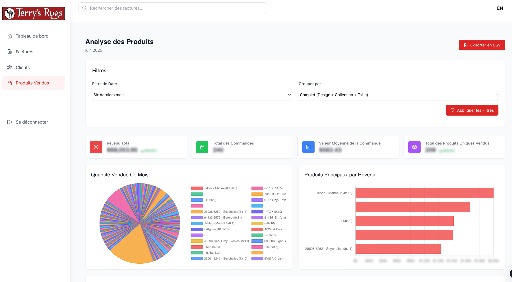The height and width of the screenshot is (282, 512).
Task: Open the Tableau de bord home icon
Action: tap(9, 36)
